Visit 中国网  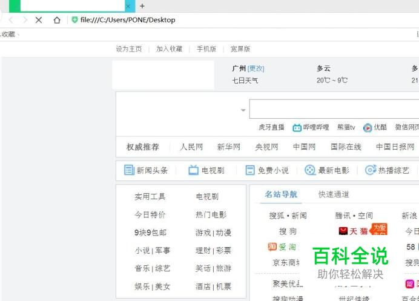pyautogui.click(x=304, y=147)
